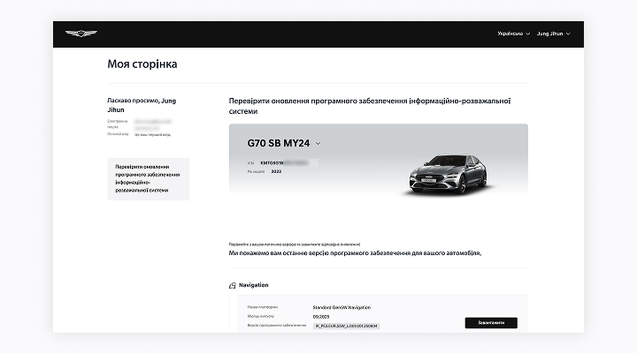Image resolution: width=637 pixels, height=353 pixels.
Task: Click the Genesis winged logo
Action: click(x=81, y=34)
